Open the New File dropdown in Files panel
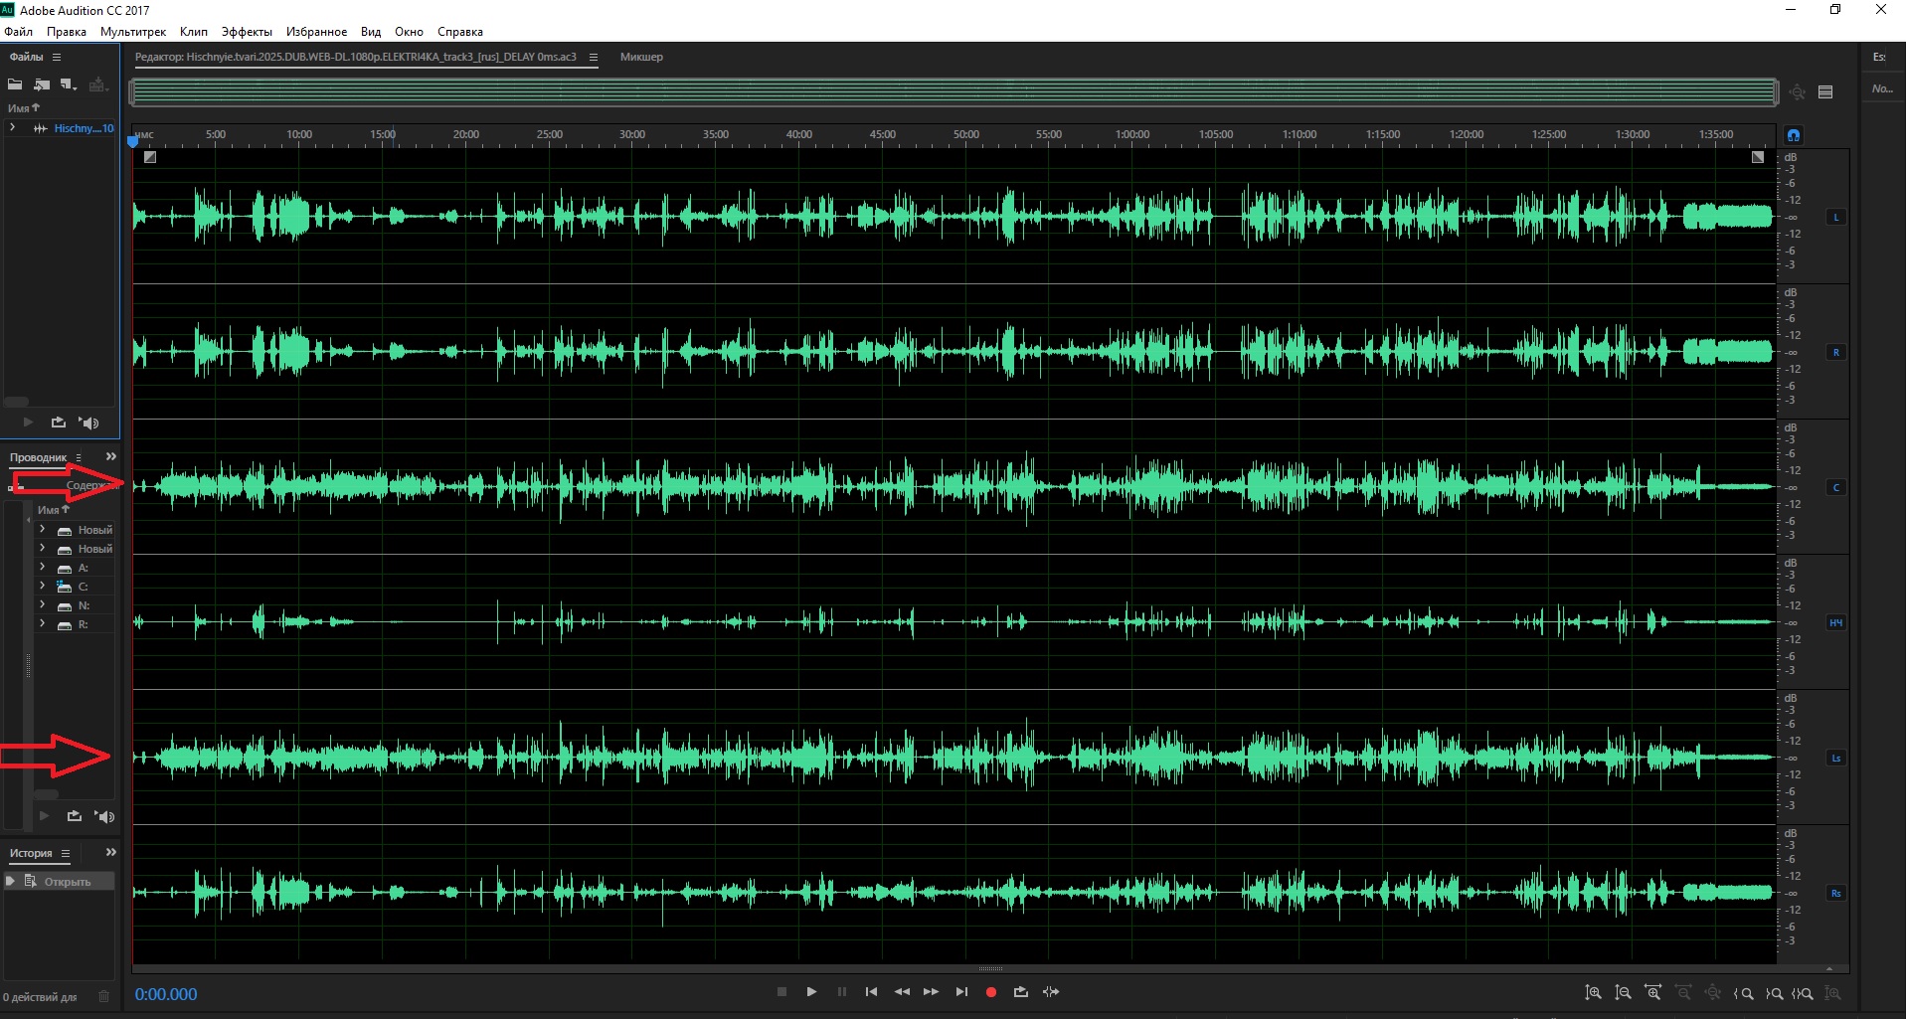This screenshot has width=1906, height=1019. [69, 85]
